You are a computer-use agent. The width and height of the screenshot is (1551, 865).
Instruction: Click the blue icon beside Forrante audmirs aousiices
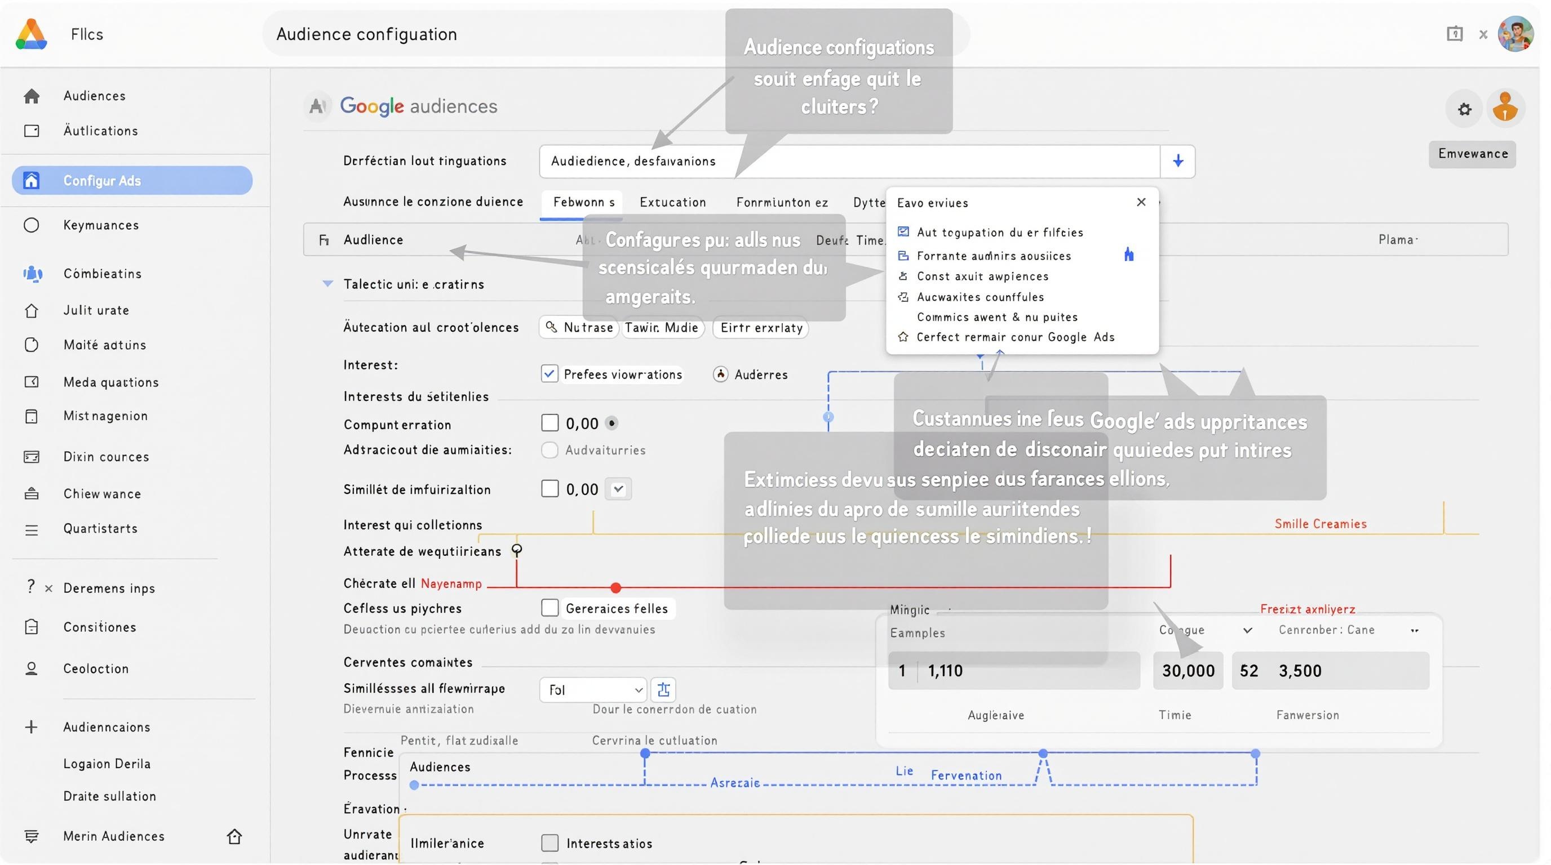[x=1128, y=255]
